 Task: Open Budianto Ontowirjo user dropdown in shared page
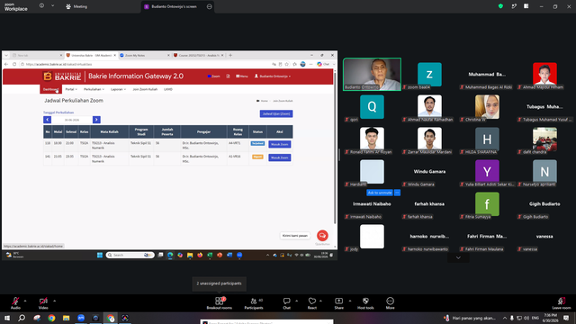(x=273, y=76)
